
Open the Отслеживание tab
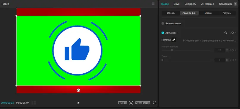pos(226,4)
